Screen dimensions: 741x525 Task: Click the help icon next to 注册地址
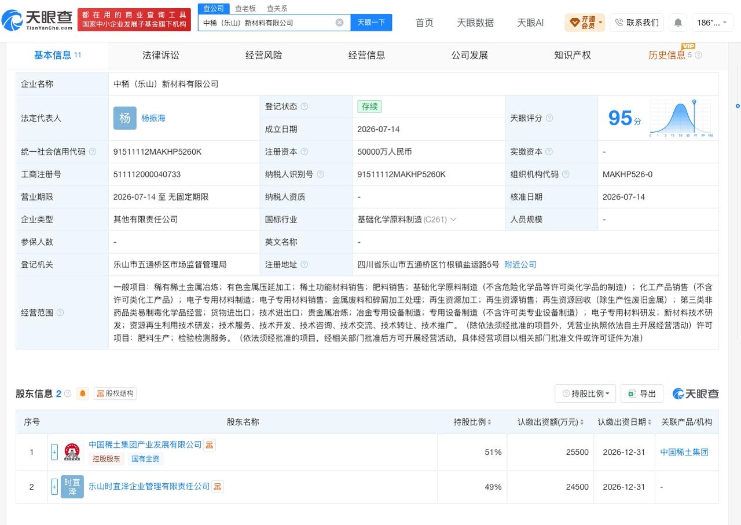point(305,265)
